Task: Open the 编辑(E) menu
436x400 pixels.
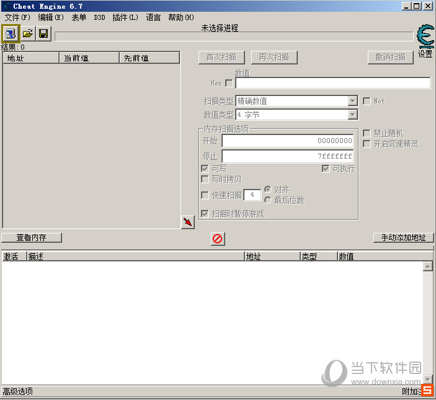Action: click(x=51, y=17)
